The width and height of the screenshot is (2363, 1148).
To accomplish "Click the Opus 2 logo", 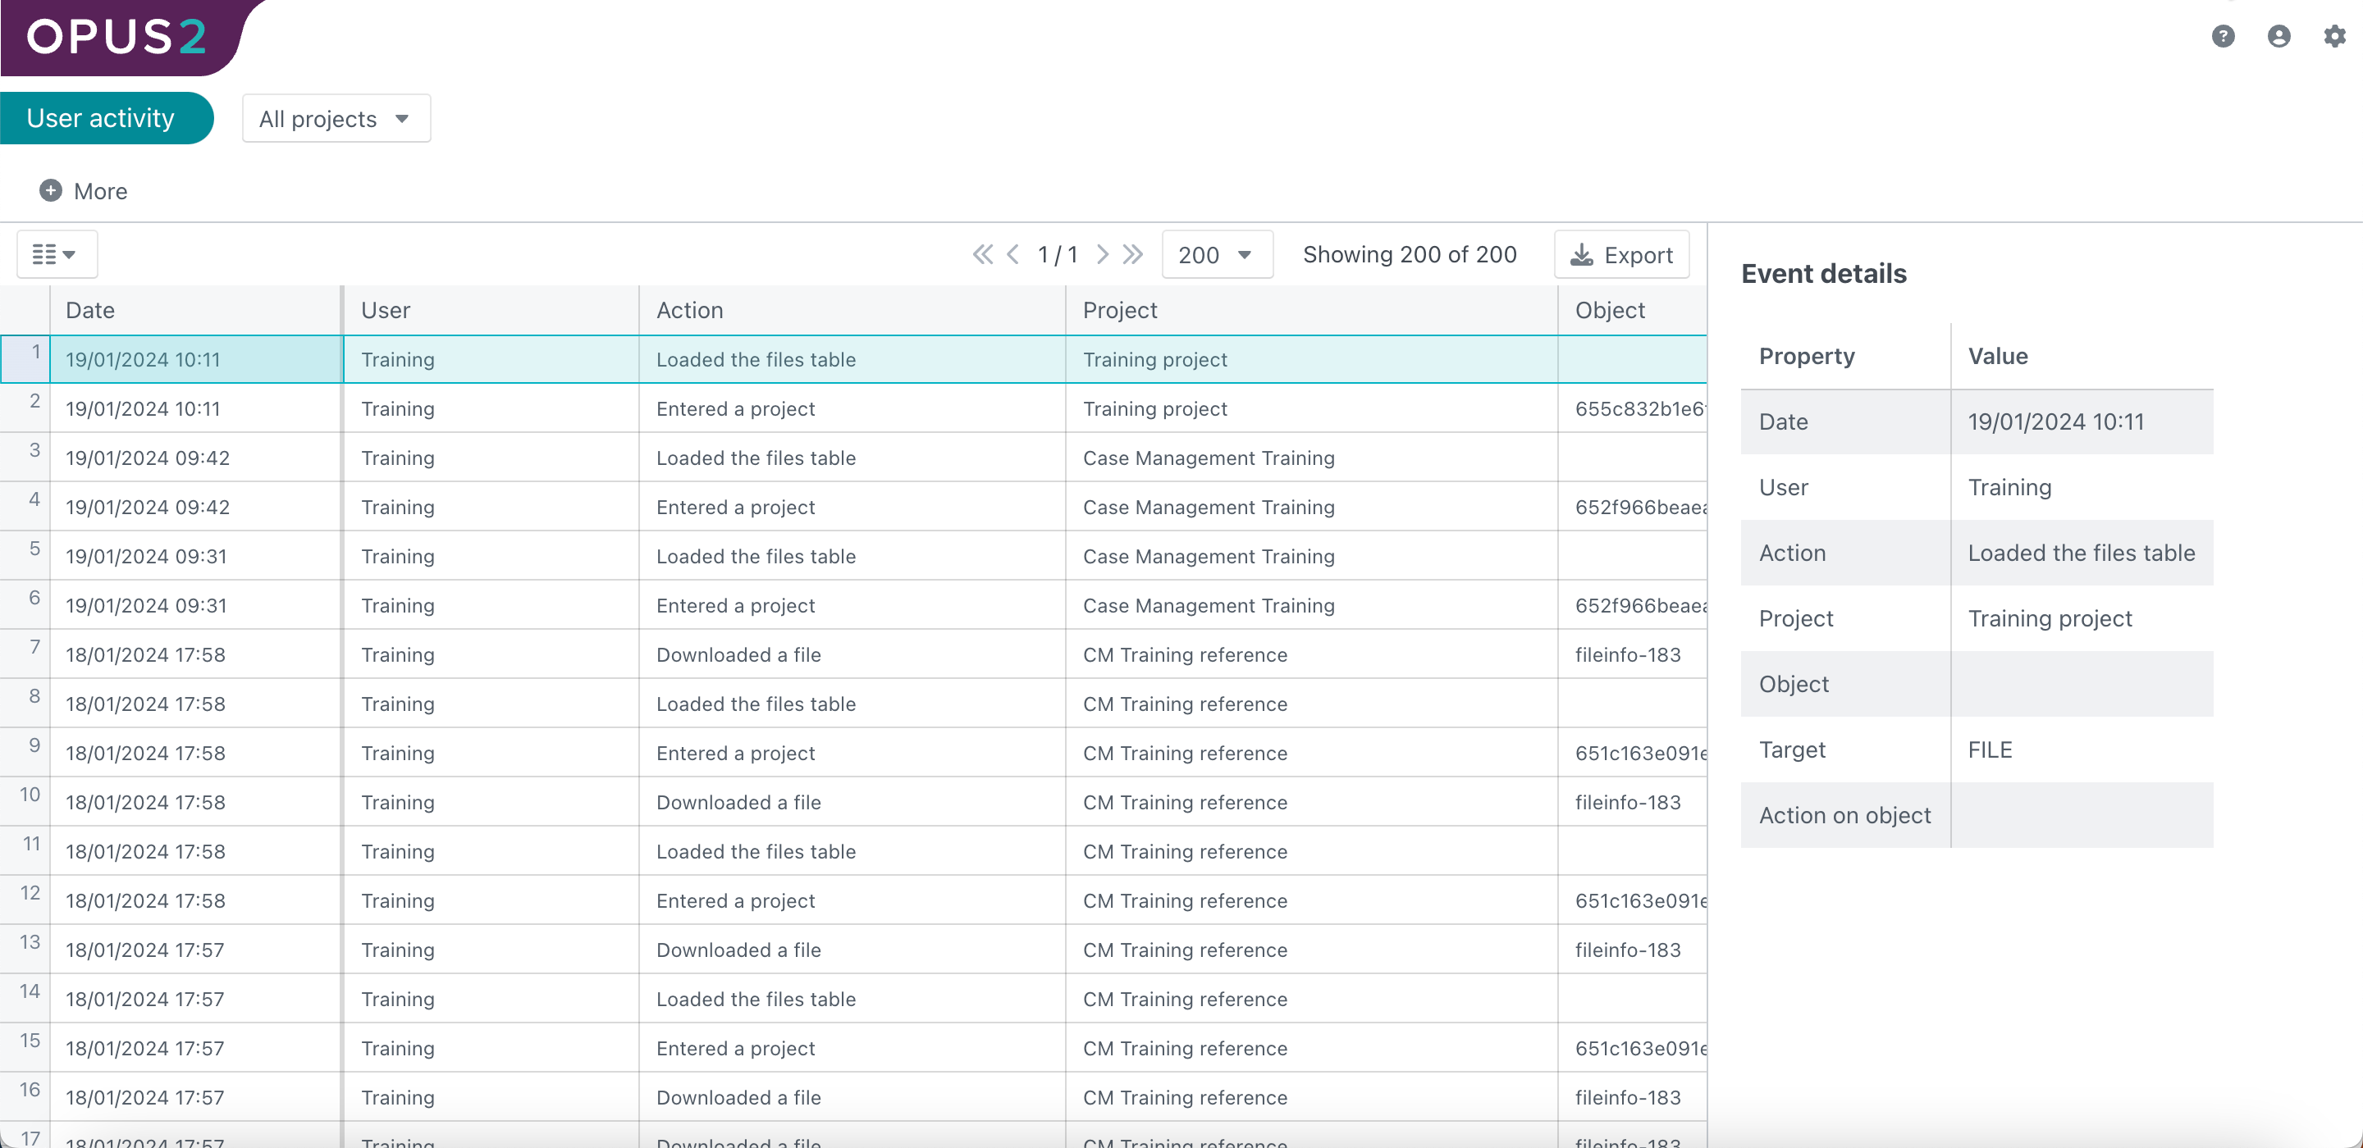I will 117,37.
